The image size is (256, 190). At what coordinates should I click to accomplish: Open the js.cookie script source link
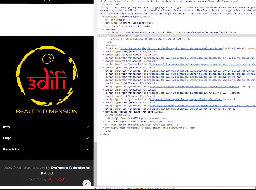pos(203,58)
